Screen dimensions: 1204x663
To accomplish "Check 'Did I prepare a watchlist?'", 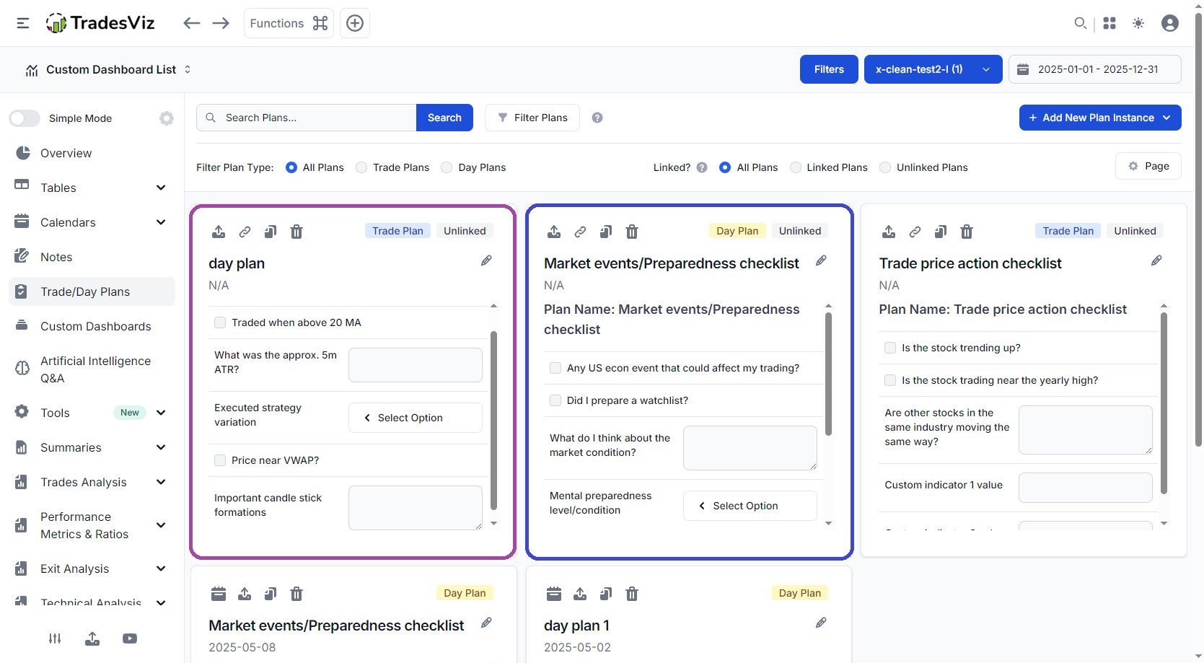I will (x=555, y=400).
